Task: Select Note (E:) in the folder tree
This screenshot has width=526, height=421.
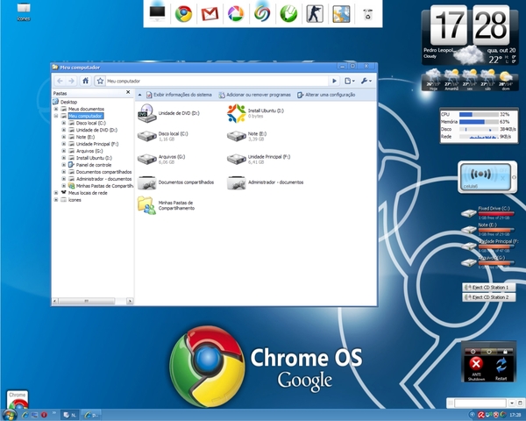Action: tap(85, 137)
